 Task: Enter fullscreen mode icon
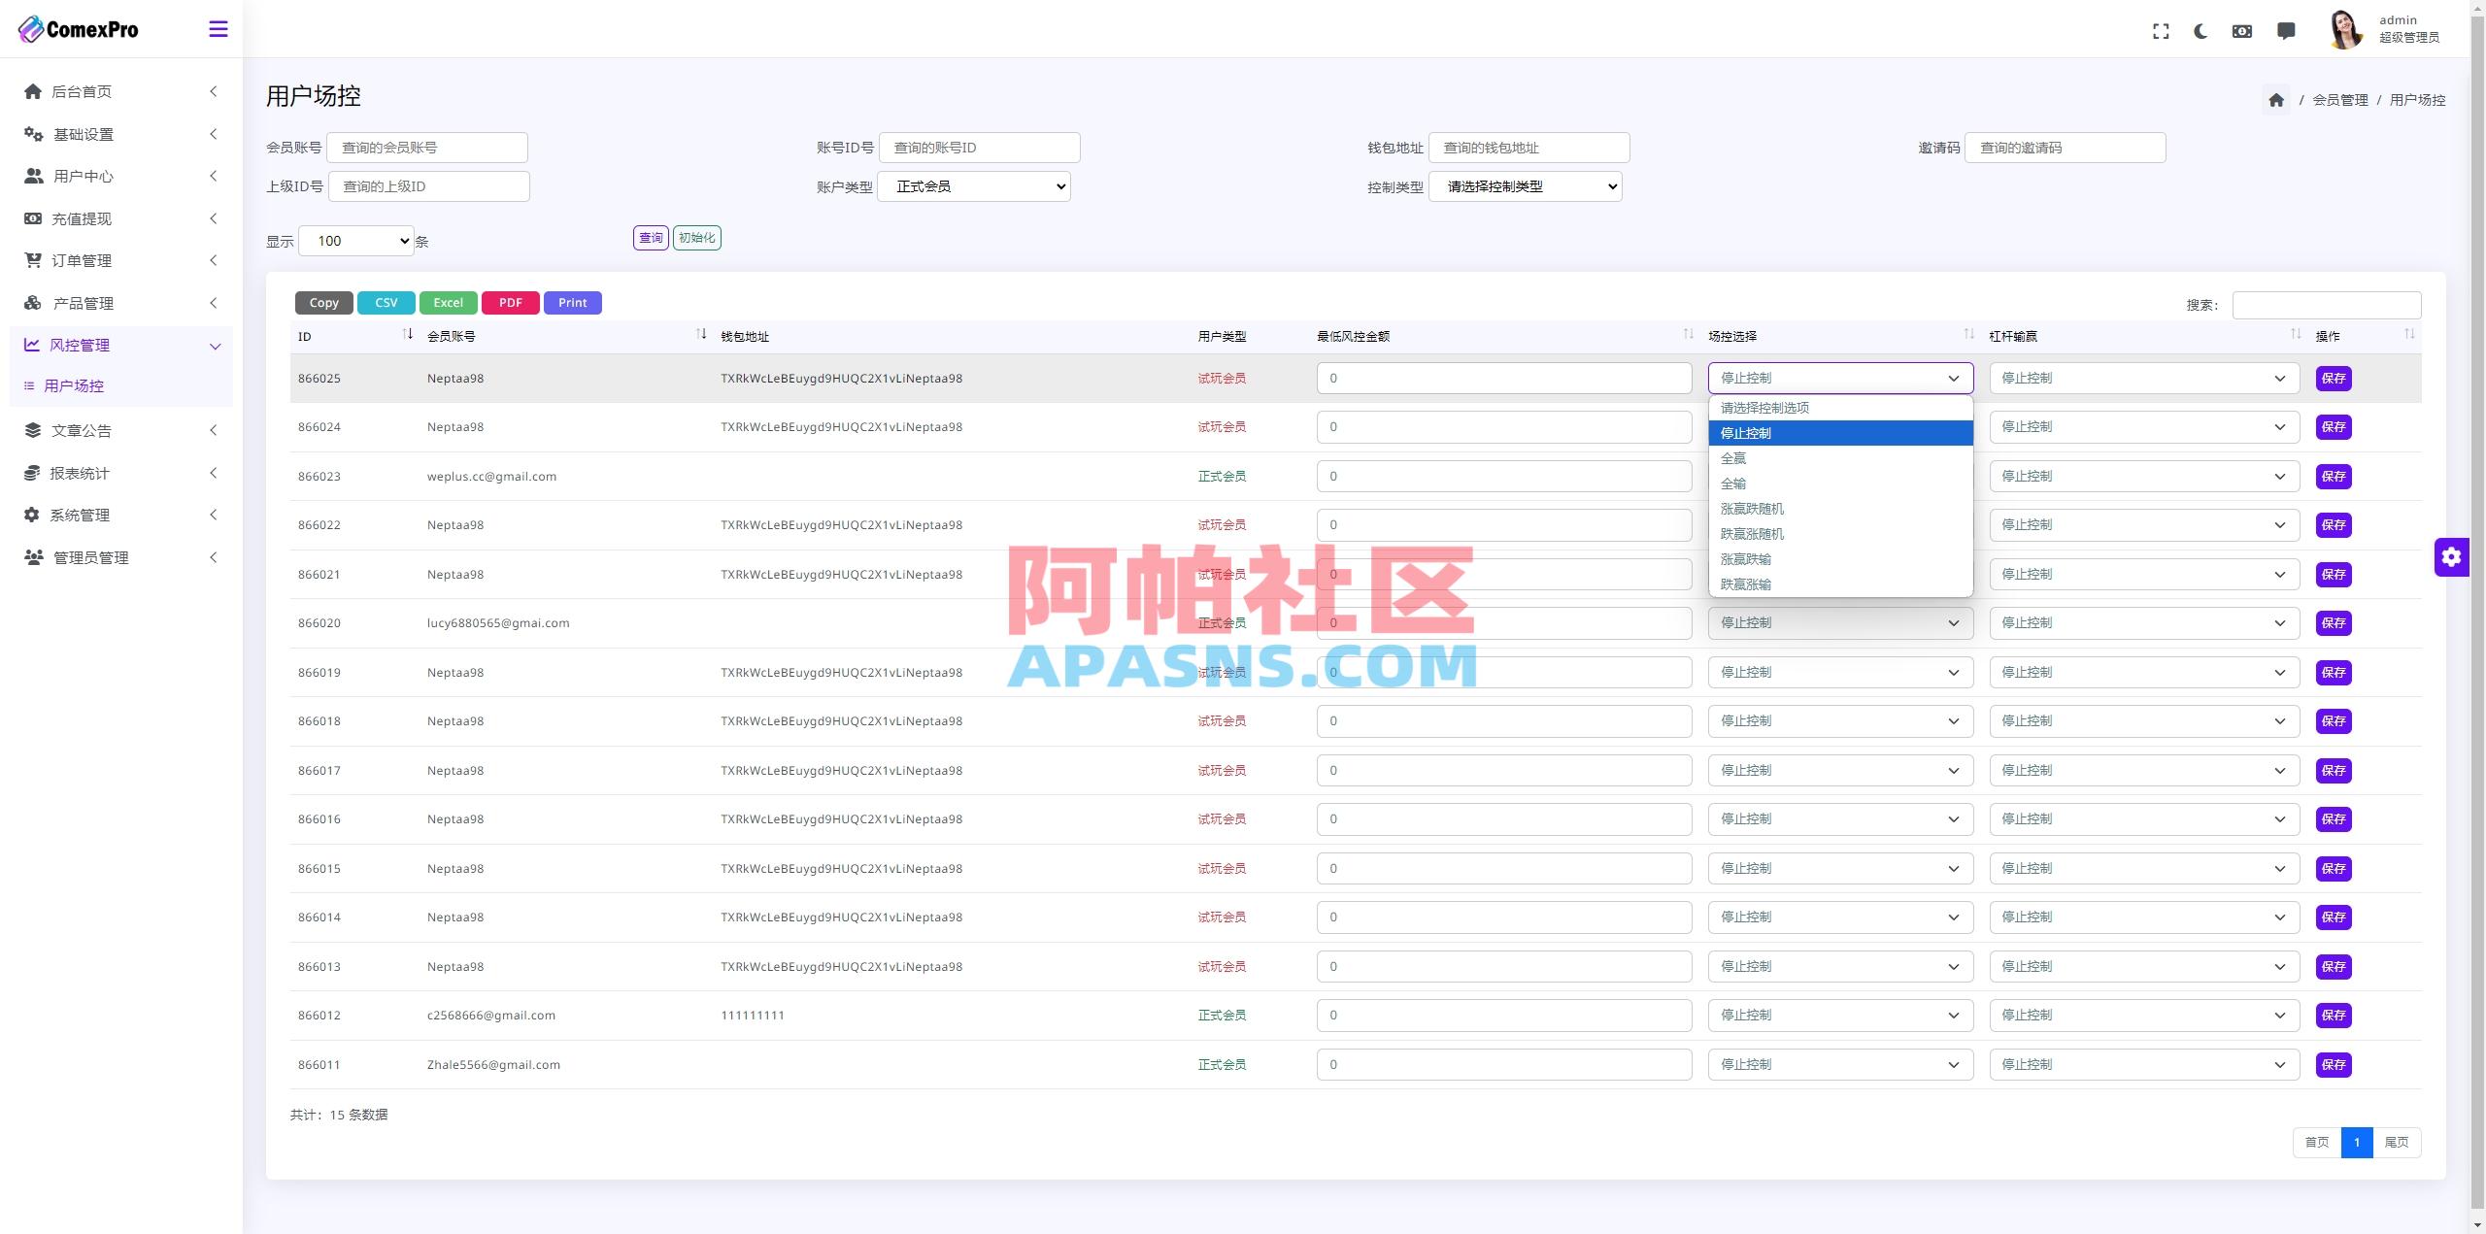coord(2161,31)
